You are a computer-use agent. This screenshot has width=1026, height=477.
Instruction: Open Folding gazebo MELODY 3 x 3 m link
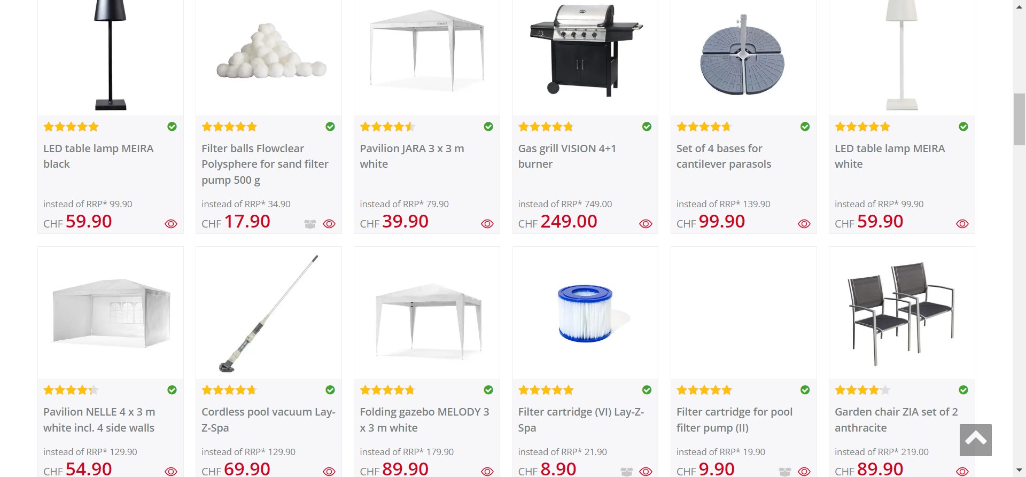pyautogui.click(x=424, y=419)
